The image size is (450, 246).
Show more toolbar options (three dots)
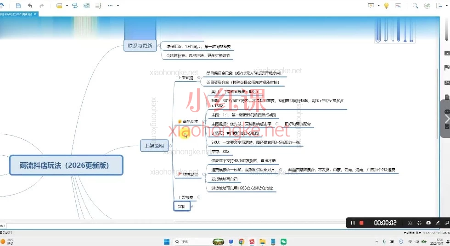click(110, 5)
